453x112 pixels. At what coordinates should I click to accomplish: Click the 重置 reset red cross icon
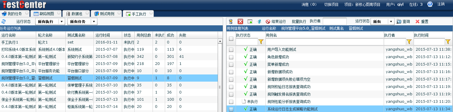pyautogui.click(x=417, y=21)
